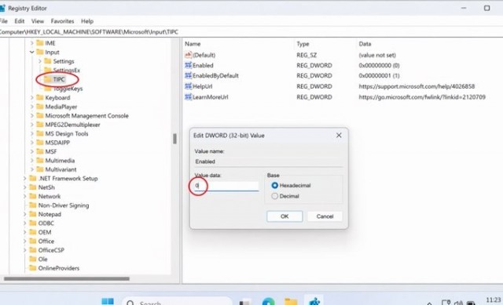The height and width of the screenshot is (305, 503).
Task: Open the Favorites menu
Action: tap(62, 21)
